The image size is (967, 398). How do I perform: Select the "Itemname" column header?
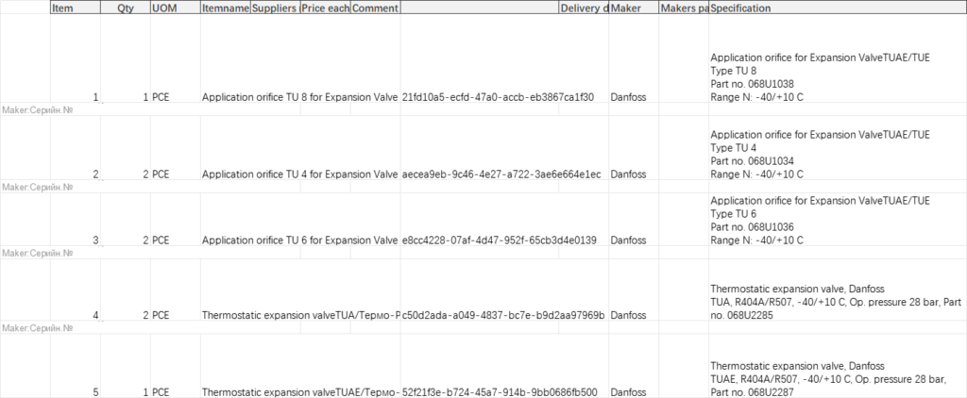(225, 8)
